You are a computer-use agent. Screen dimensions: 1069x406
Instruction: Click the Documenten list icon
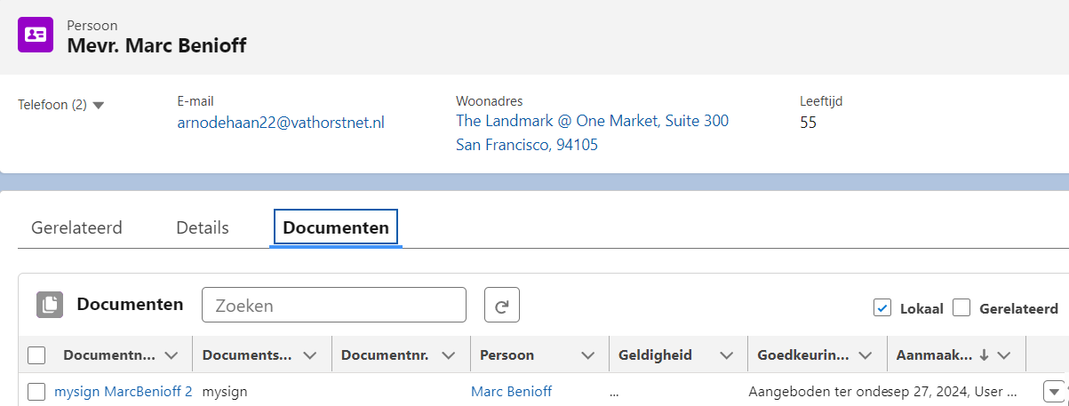50,305
